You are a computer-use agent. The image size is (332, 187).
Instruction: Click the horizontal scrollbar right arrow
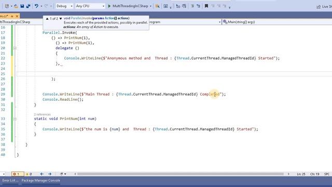(288, 174)
